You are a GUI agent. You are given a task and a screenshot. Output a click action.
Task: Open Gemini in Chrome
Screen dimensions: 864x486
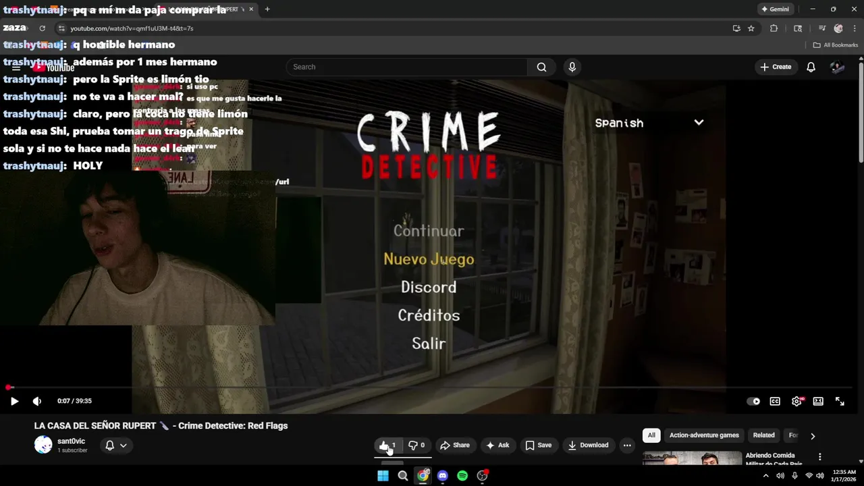coord(775,9)
